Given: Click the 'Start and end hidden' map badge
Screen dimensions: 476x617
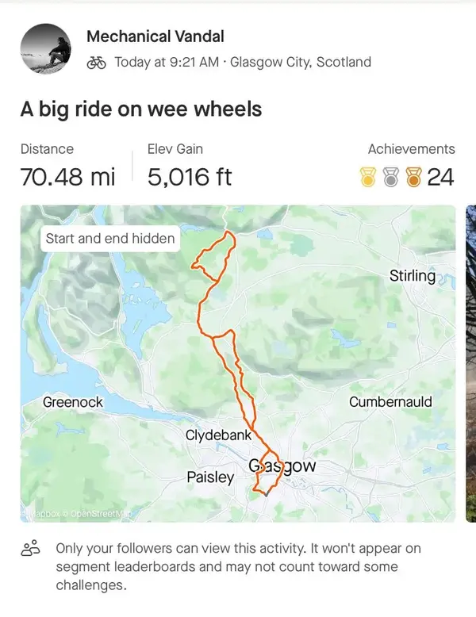Looking at the screenshot, I should pyautogui.click(x=110, y=239).
